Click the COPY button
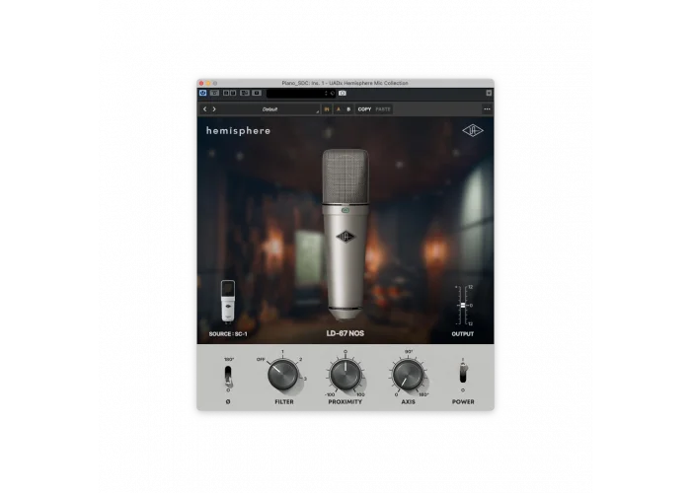The width and height of the screenshot is (691, 493). pyautogui.click(x=364, y=109)
